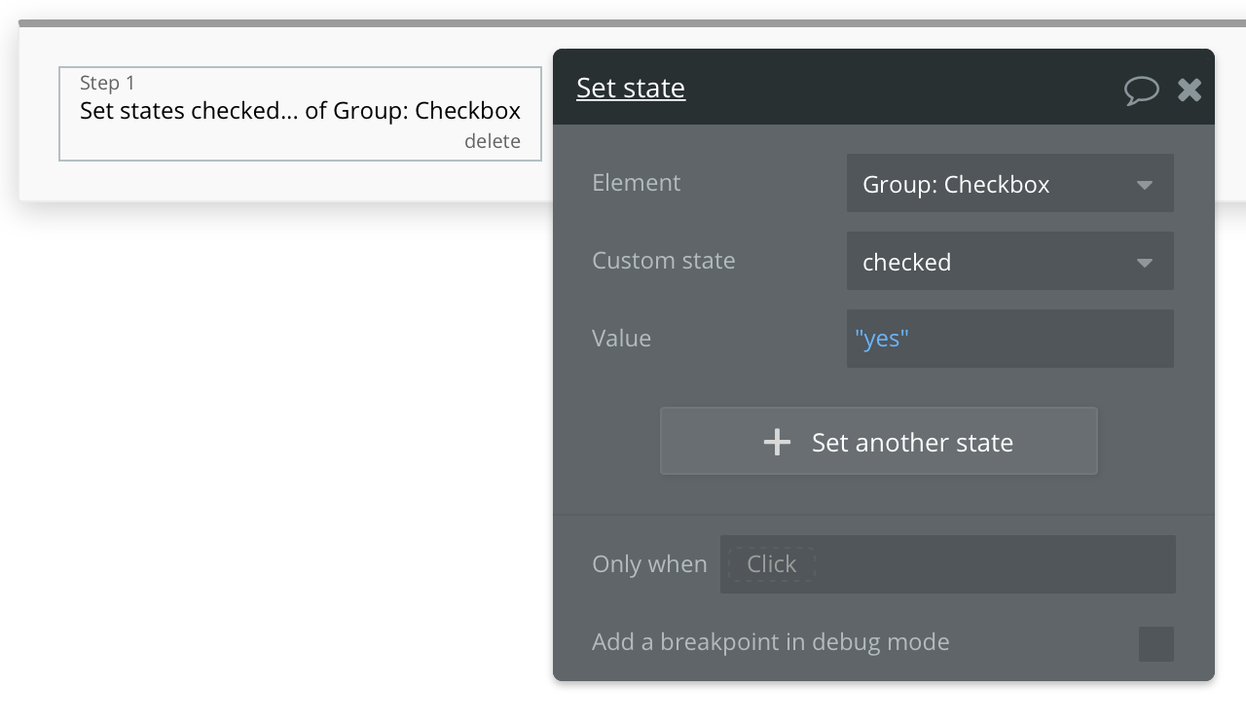Click the 'Only when' label

[x=649, y=564]
